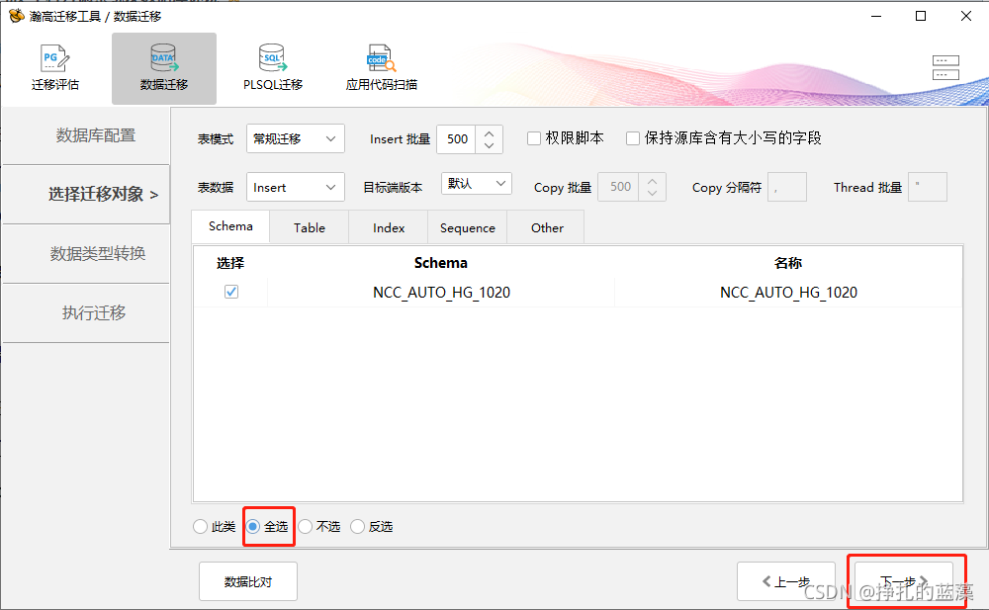Select NCC_AUTO_HG_1020 cell in Schema column
The width and height of the screenshot is (989, 610).
click(x=441, y=292)
